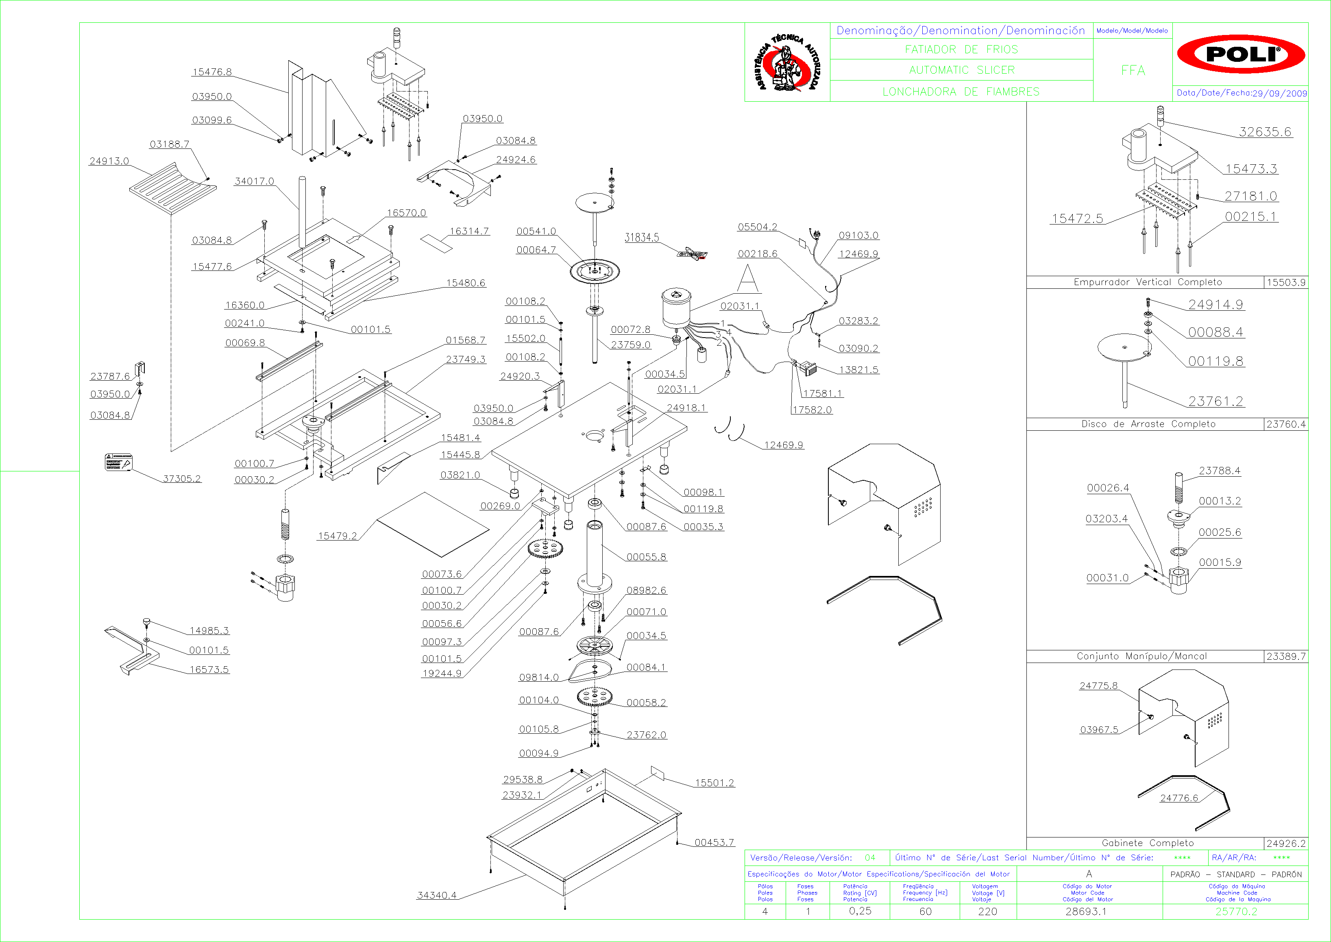Click part number 00541.0
Image resolution: width=1331 pixels, height=942 pixels.
click(x=536, y=231)
